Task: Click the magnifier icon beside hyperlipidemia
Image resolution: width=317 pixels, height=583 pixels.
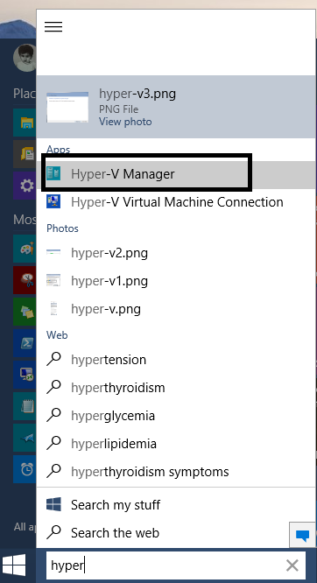Action: pos(53,443)
